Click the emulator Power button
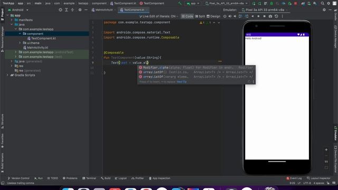 (225, 16)
